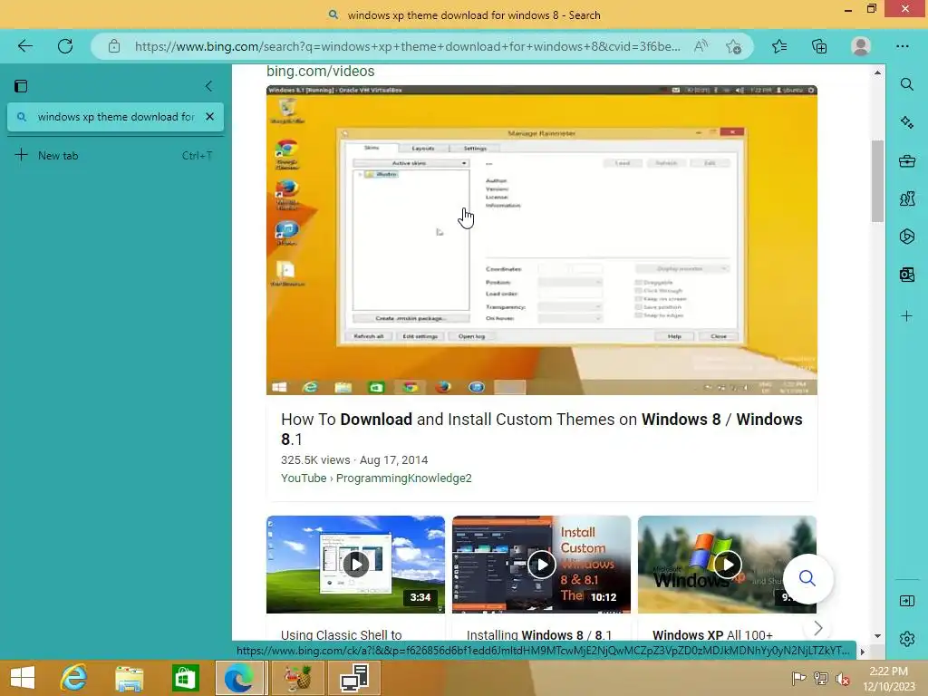Image resolution: width=928 pixels, height=696 pixels.
Task: Open the network tray icon
Action: point(820,678)
